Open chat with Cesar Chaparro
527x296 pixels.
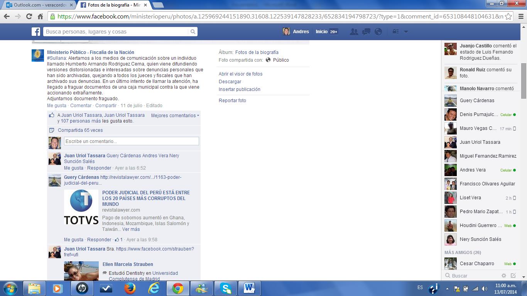pos(480,264)
